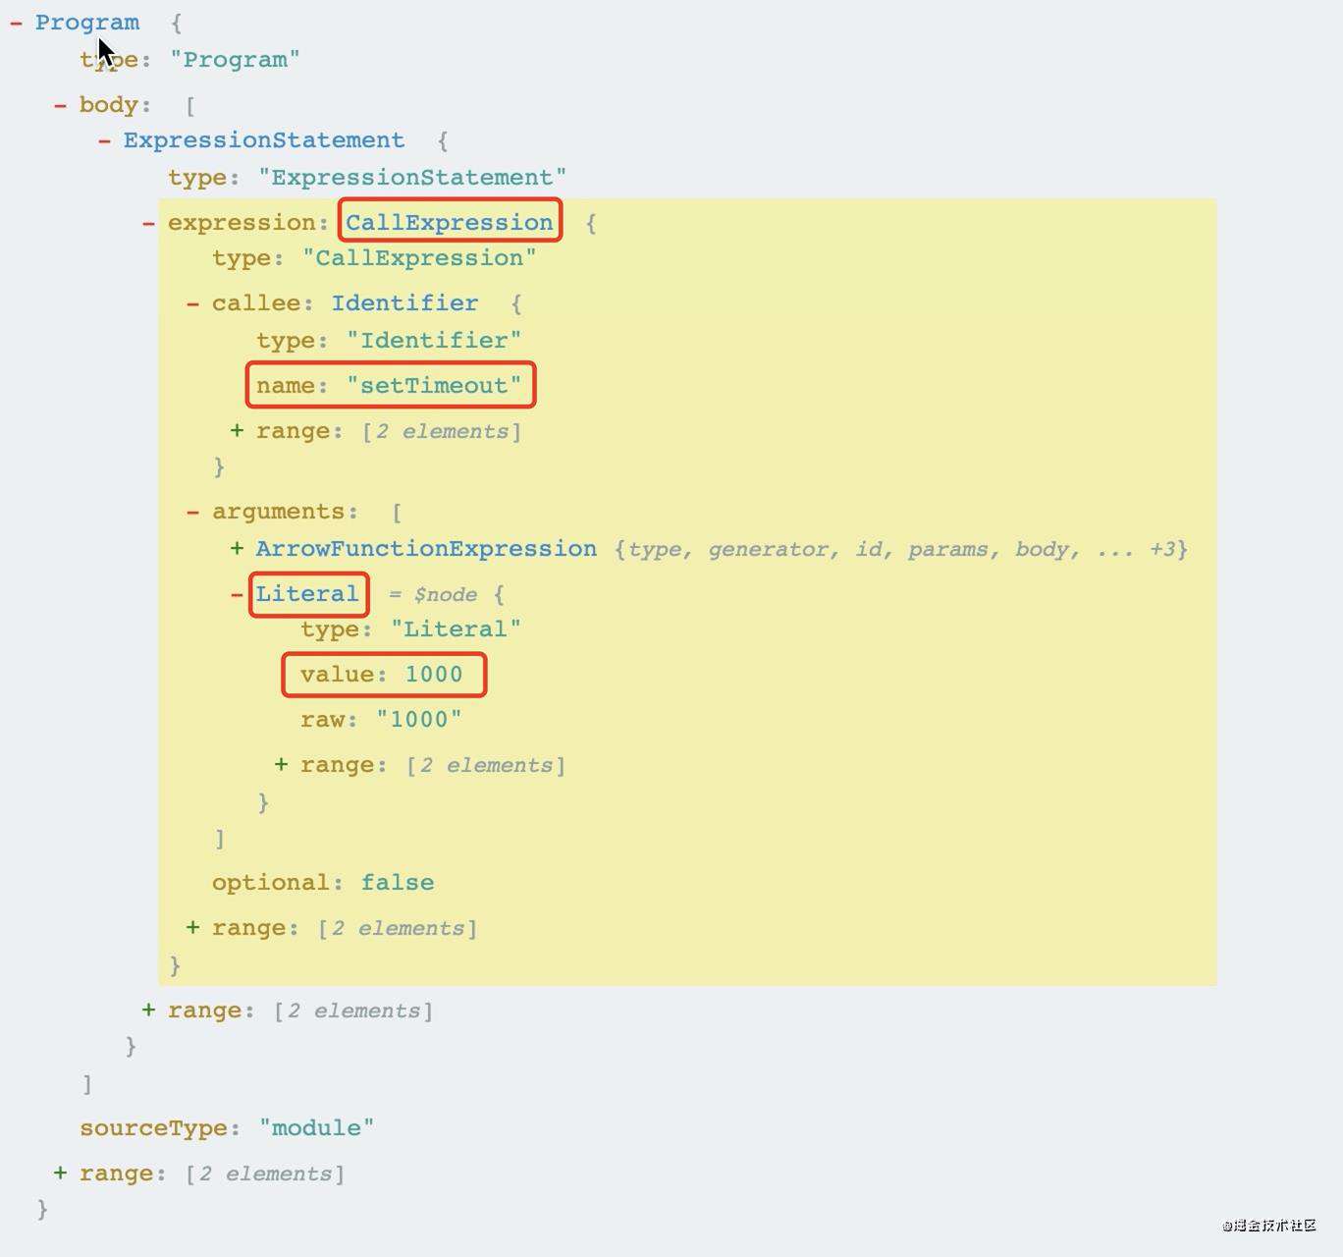The width and height of the screenshot is (1343, 1257).
Task: Collapse the body array
Action: (x=60, y=105)
